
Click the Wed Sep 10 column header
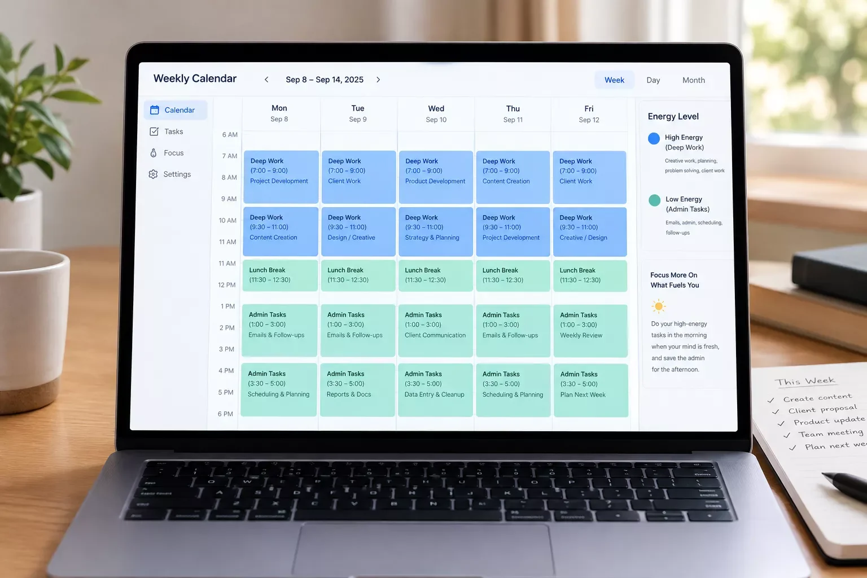coord(436,114)
